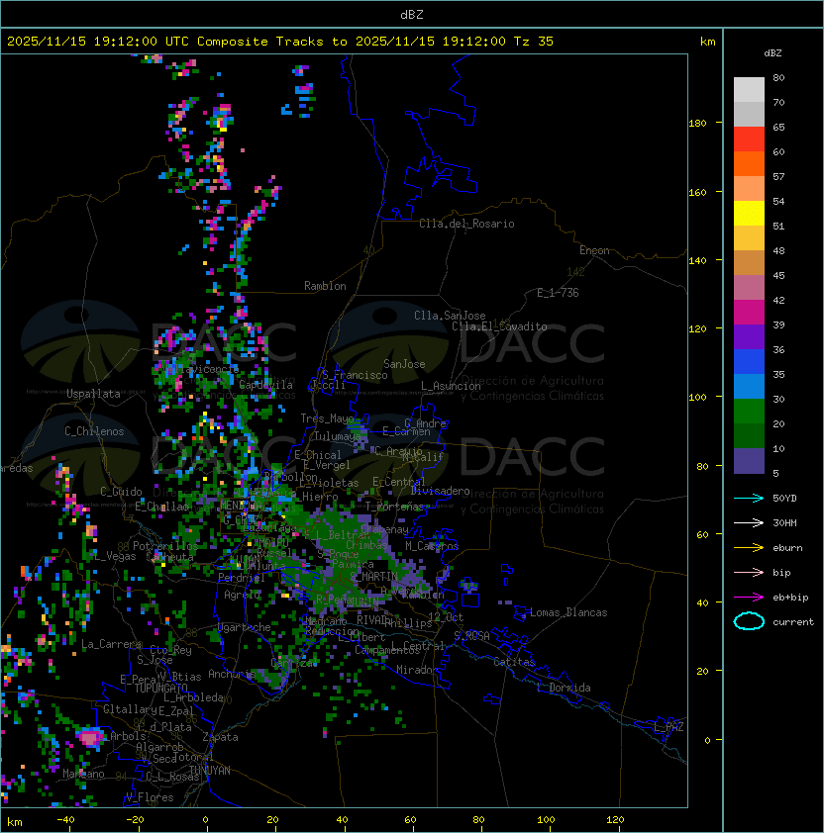824x833 pixels.
Task: Click the 'Lomas_Blancas' map label
Action: point(568,612)
